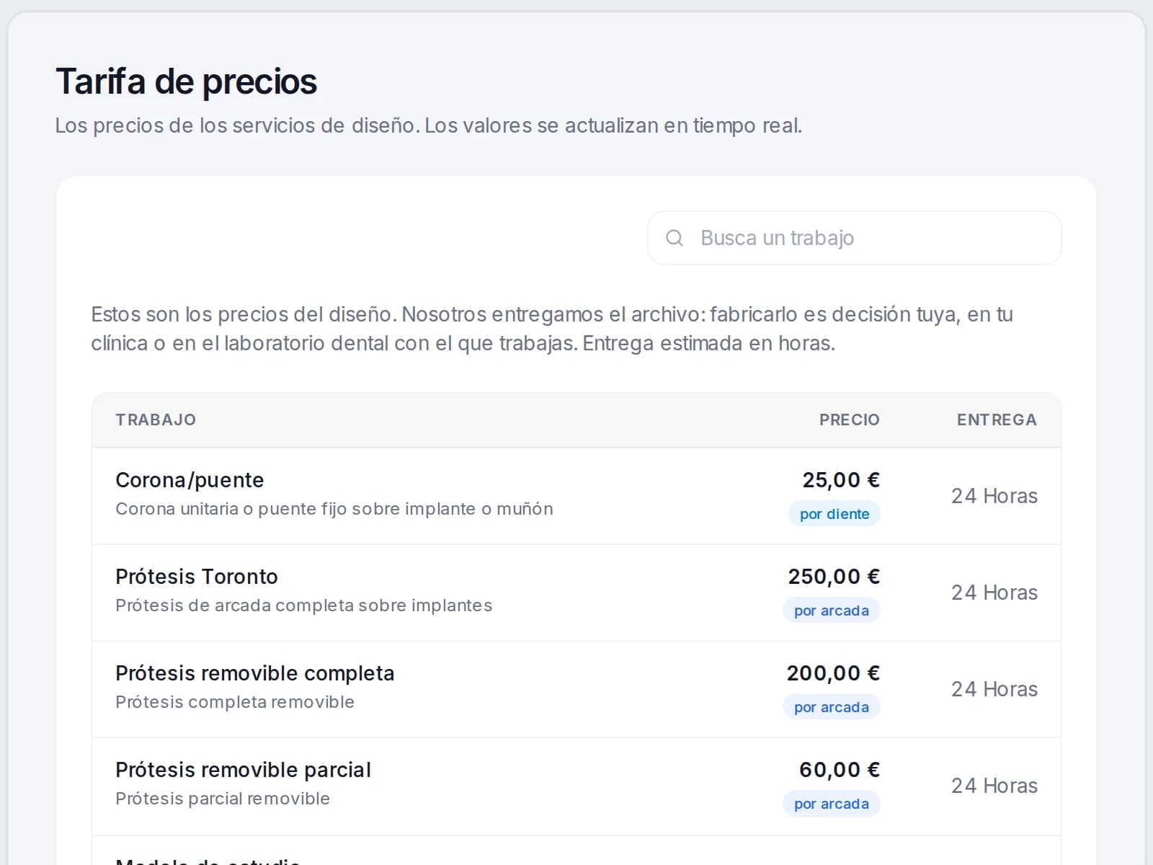This screenshot has width=1153, height=865.
Task: Select the 'Prótesis Toronto' row title
Action: coord(197,577)
